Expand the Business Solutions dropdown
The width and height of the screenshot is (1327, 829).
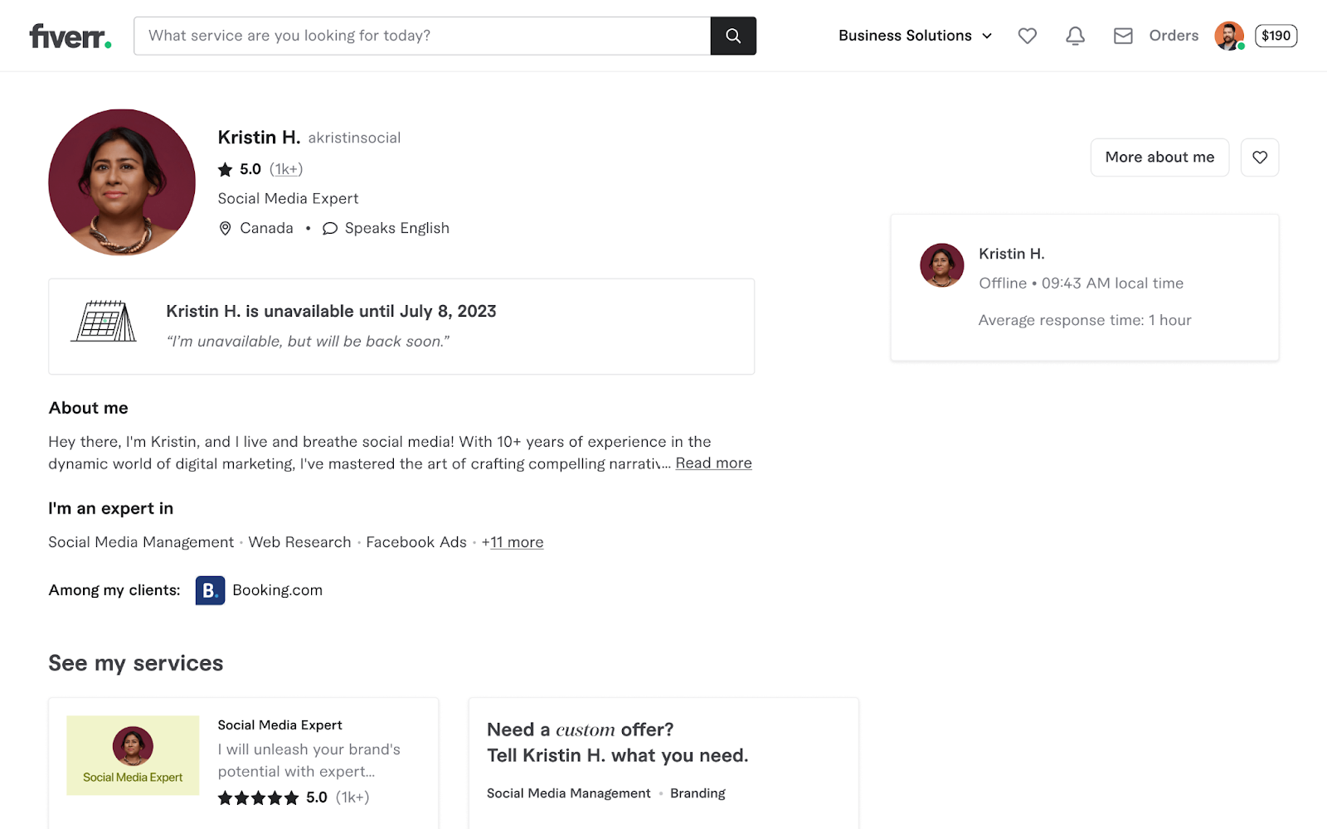tap(915, 36)
